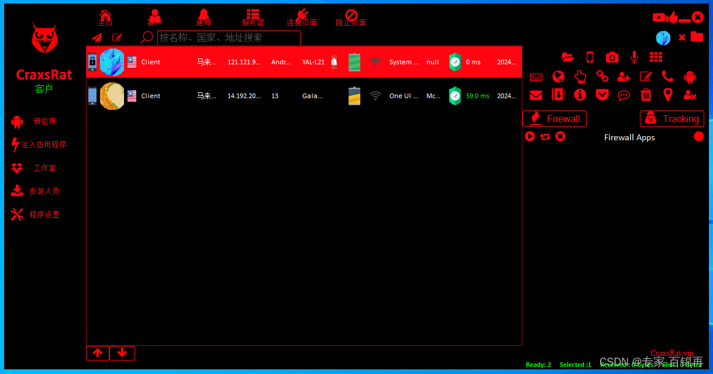Click inside the search by name field
713x374 pixels.
click(228, 37)
